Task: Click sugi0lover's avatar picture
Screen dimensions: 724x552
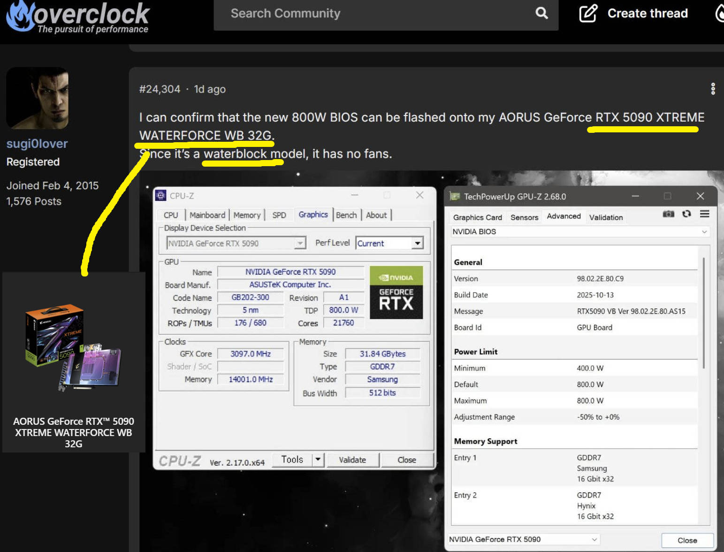Action: 38,98
